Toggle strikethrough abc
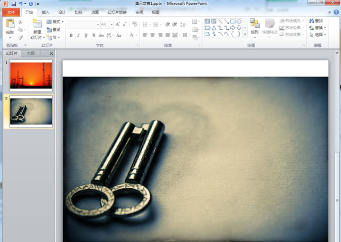 coord(101,35)
